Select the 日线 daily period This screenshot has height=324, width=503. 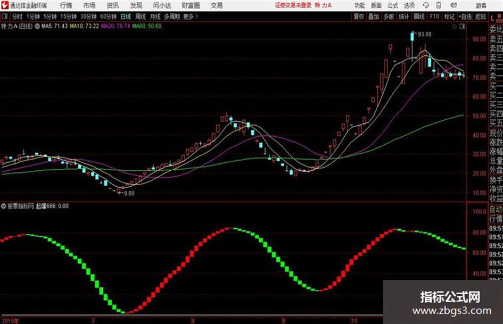click(x=126, y=16)
